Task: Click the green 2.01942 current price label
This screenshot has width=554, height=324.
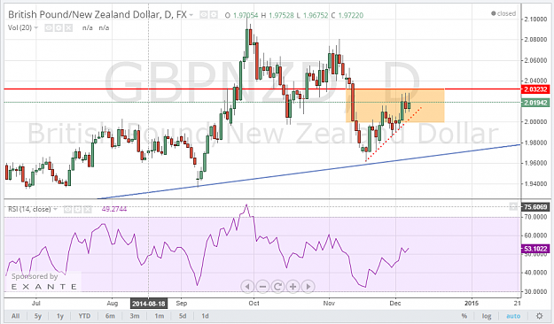Action: pyautogui.click(x=535, y=103)
